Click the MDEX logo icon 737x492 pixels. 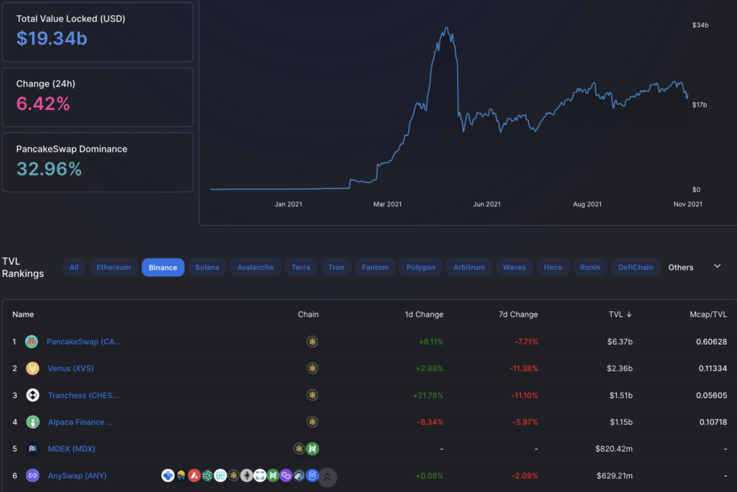point(31,448)
